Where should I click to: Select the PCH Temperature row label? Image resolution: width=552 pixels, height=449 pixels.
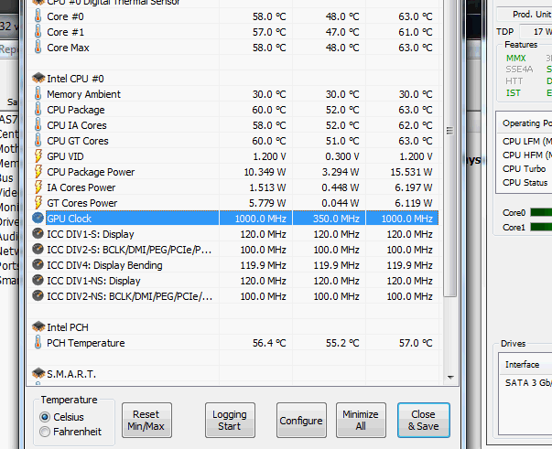click(x=86, y=343)
